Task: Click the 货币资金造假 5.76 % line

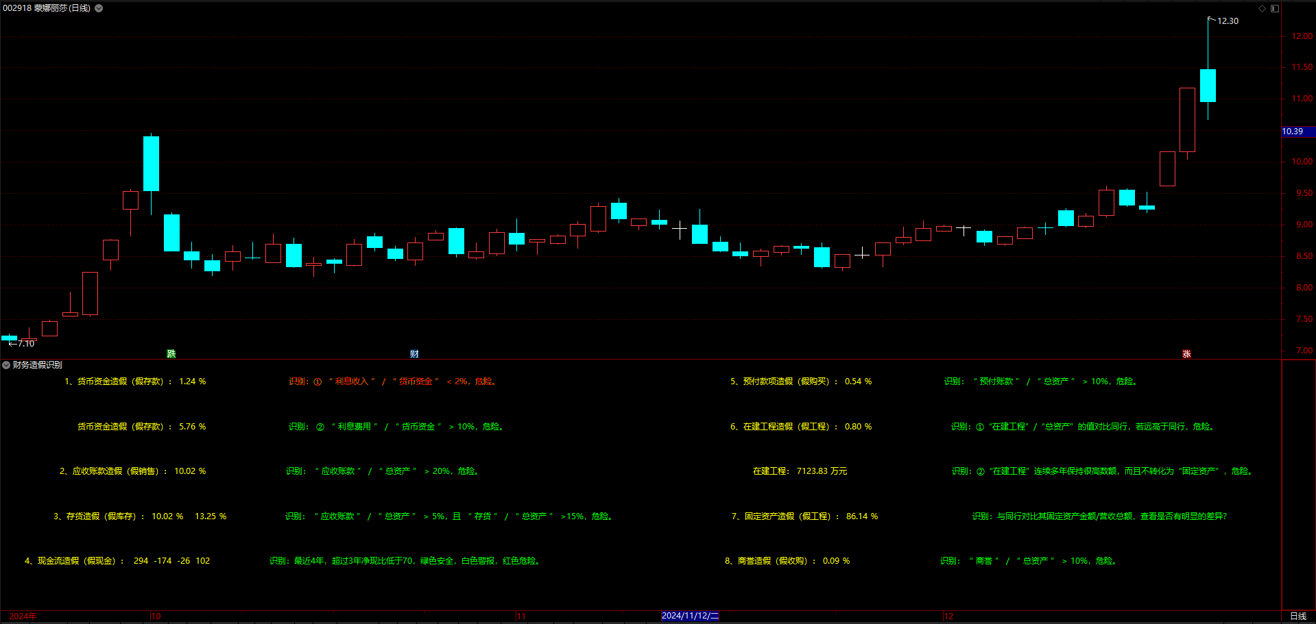Action: (141, 427)
